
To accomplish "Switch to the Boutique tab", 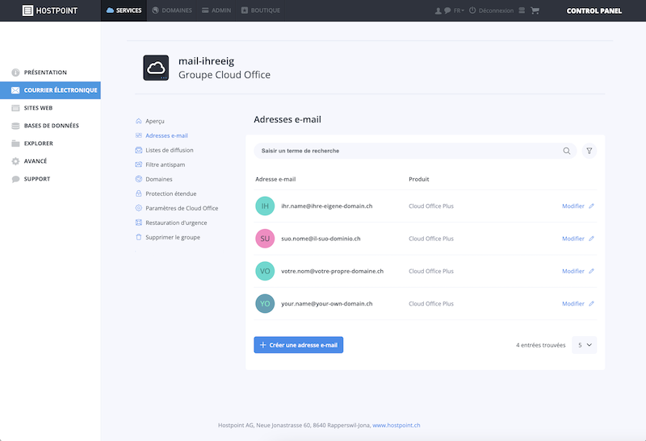I will tap(260, 10).
